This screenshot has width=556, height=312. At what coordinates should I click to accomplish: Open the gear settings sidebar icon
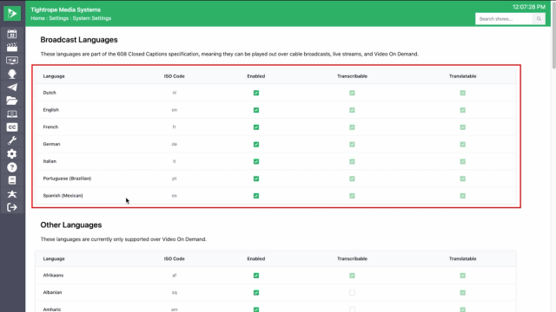pyautogui.click(x=12, y=154)
